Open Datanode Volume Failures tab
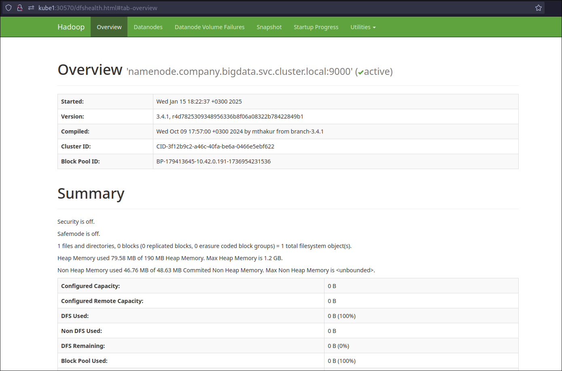 pos(210,27)
